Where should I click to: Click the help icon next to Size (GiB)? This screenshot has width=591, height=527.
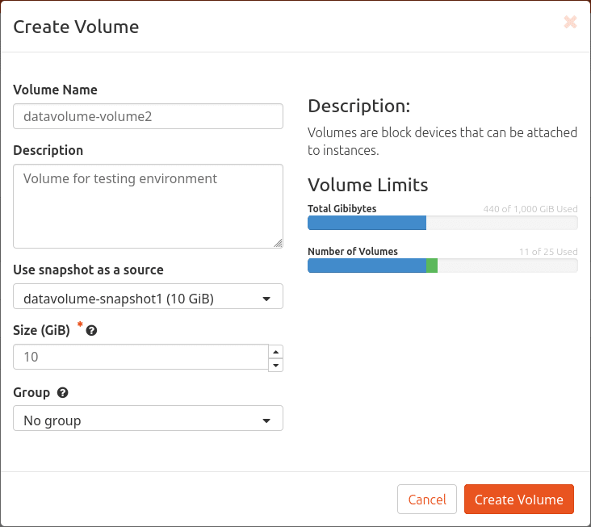(x=91, y=331)
